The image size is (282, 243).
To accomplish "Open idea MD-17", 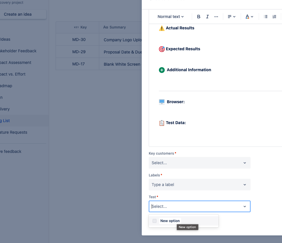I will tap(78, 64).
